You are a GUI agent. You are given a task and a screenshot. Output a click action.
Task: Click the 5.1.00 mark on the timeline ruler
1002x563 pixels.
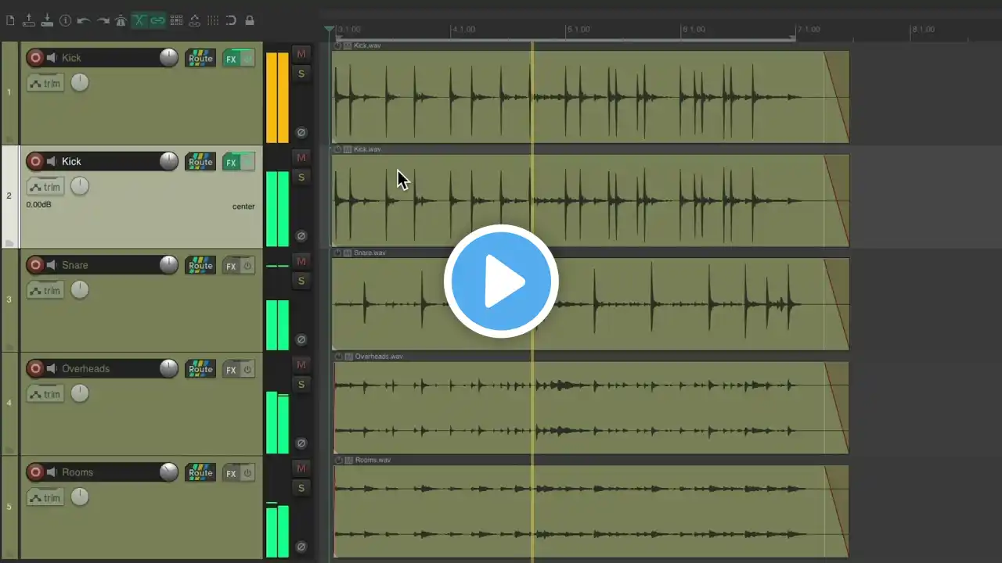click(x=578, y=30)
